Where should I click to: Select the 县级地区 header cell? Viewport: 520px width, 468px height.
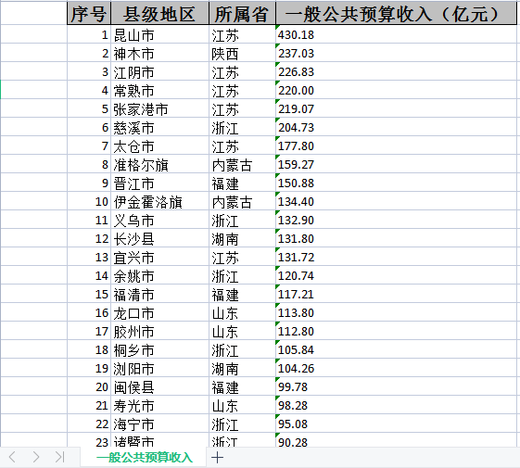[x=159, y=13]
